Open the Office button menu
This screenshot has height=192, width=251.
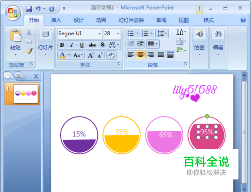pos(13,13)
